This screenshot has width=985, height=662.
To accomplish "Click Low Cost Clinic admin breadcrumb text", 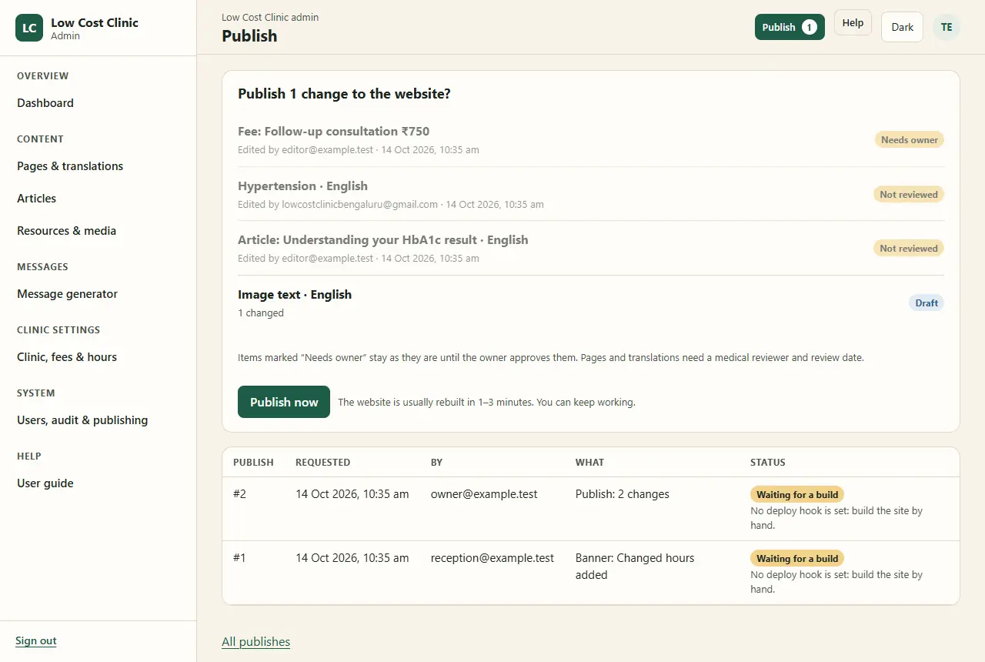I will click(x=270, y=17).
